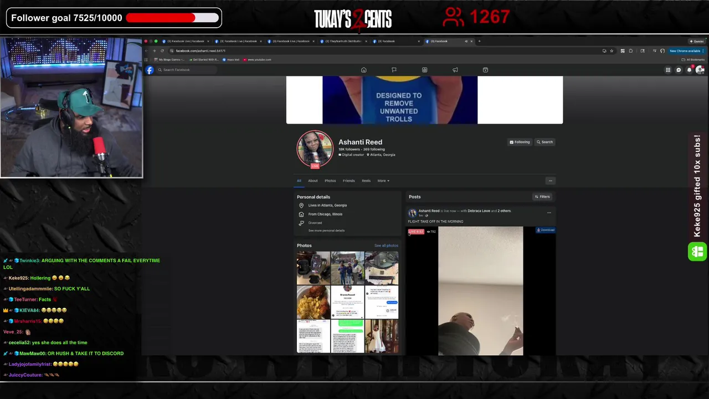Click the address bar URL
The height and width of the screenshot is (399, 709).
tap(201, 50)
